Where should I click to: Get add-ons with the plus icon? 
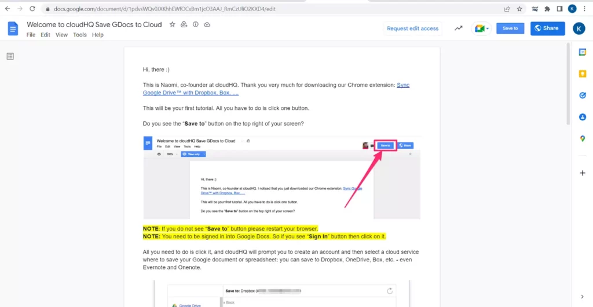[x=583, y=173]
